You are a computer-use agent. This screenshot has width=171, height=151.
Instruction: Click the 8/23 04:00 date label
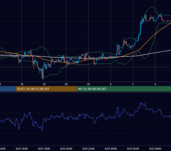pyautogui.click(x=155, y=148)
